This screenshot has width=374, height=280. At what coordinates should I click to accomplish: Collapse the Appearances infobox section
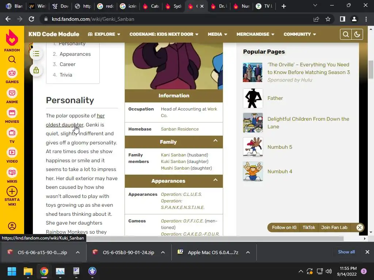pos(215,179)
